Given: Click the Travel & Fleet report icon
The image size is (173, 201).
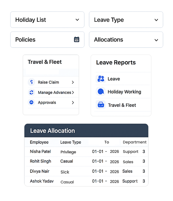Looking at the screenshot, I should click(101, 105).
